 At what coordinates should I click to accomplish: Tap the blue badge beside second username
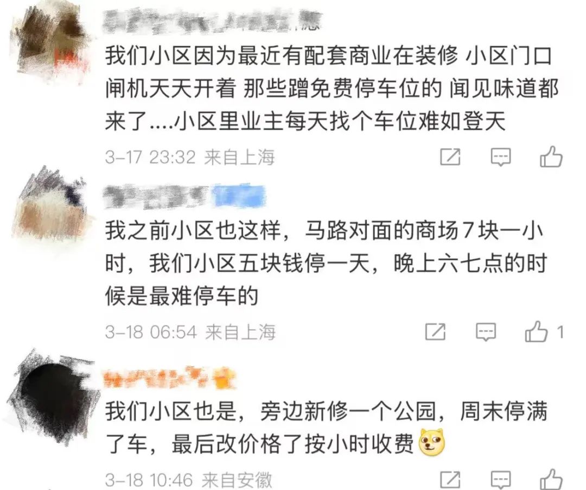click(238, 196)
